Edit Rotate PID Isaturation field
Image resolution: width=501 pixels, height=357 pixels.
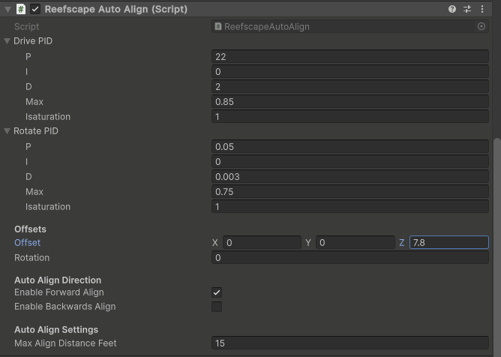(350, 207)
